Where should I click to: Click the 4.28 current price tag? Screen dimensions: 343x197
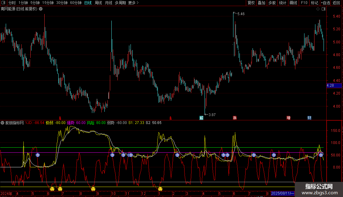(x=334, y=85)
